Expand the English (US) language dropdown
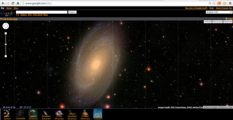Viewport: 233px width, 120px height. click(219, 12)
